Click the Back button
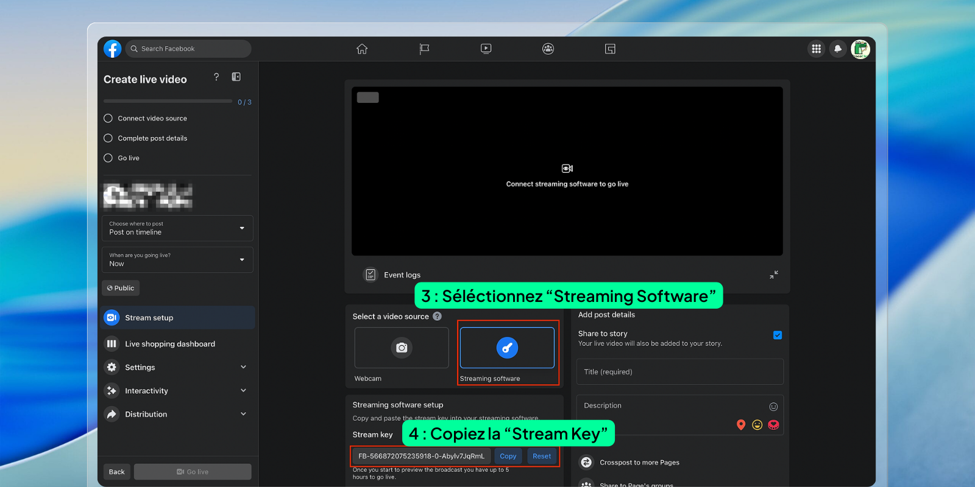Screen dimensions: 975x487 click(116, 472)
